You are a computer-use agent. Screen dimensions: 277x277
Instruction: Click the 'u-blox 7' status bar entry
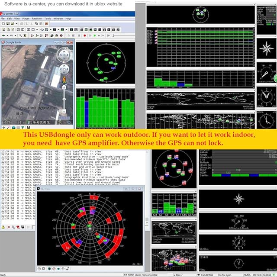click(178, 275)
